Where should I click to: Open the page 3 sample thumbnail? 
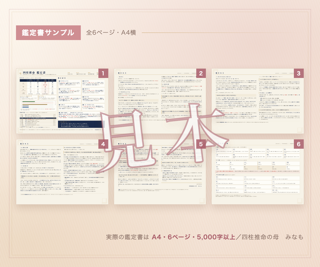coord(258,101)
